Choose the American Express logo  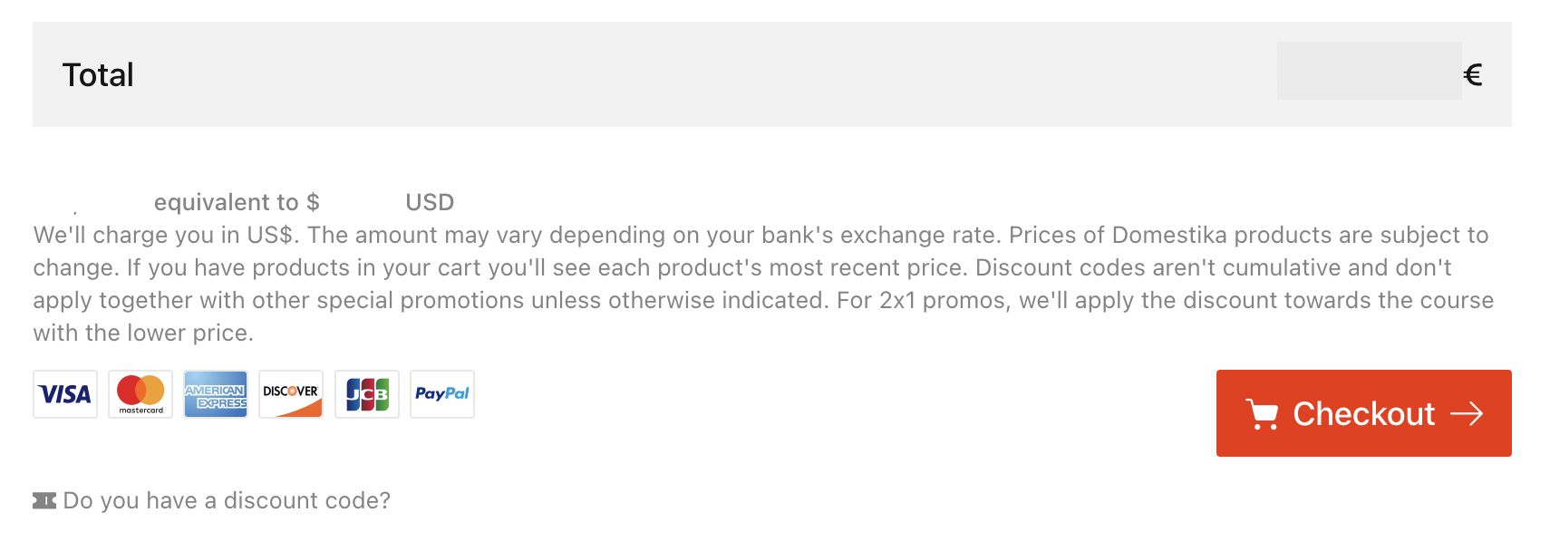point(216,394)
